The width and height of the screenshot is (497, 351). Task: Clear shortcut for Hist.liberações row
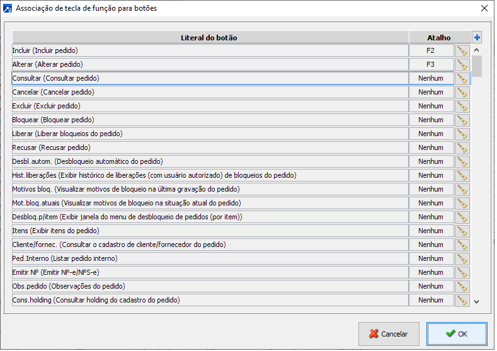462,176
